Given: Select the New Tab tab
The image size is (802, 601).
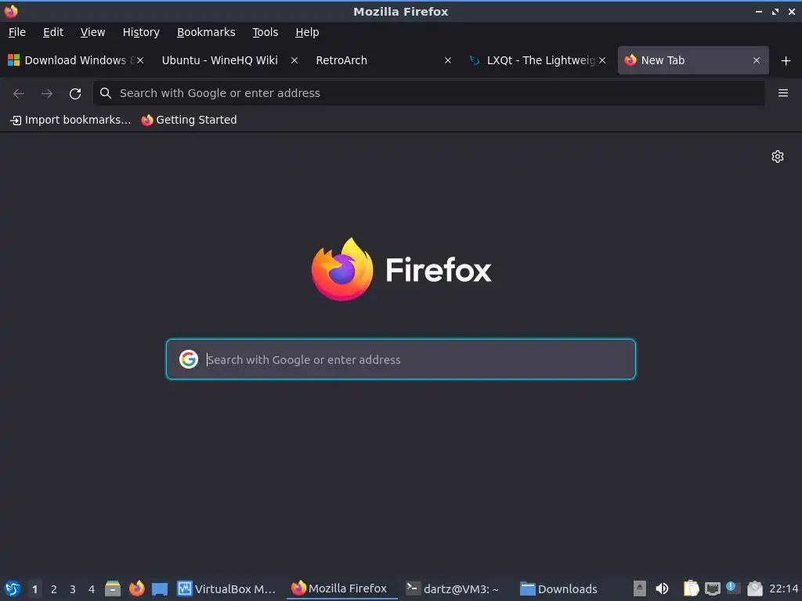Looking at the screenshot, I should click(693, 60).
